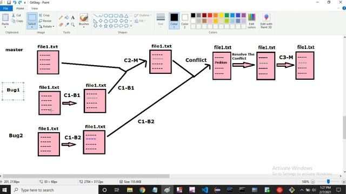The image size is (346, 194).
Task: Click the Windows search box
Action: [54, 190]
